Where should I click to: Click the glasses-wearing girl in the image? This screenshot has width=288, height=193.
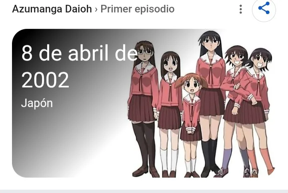142,107
